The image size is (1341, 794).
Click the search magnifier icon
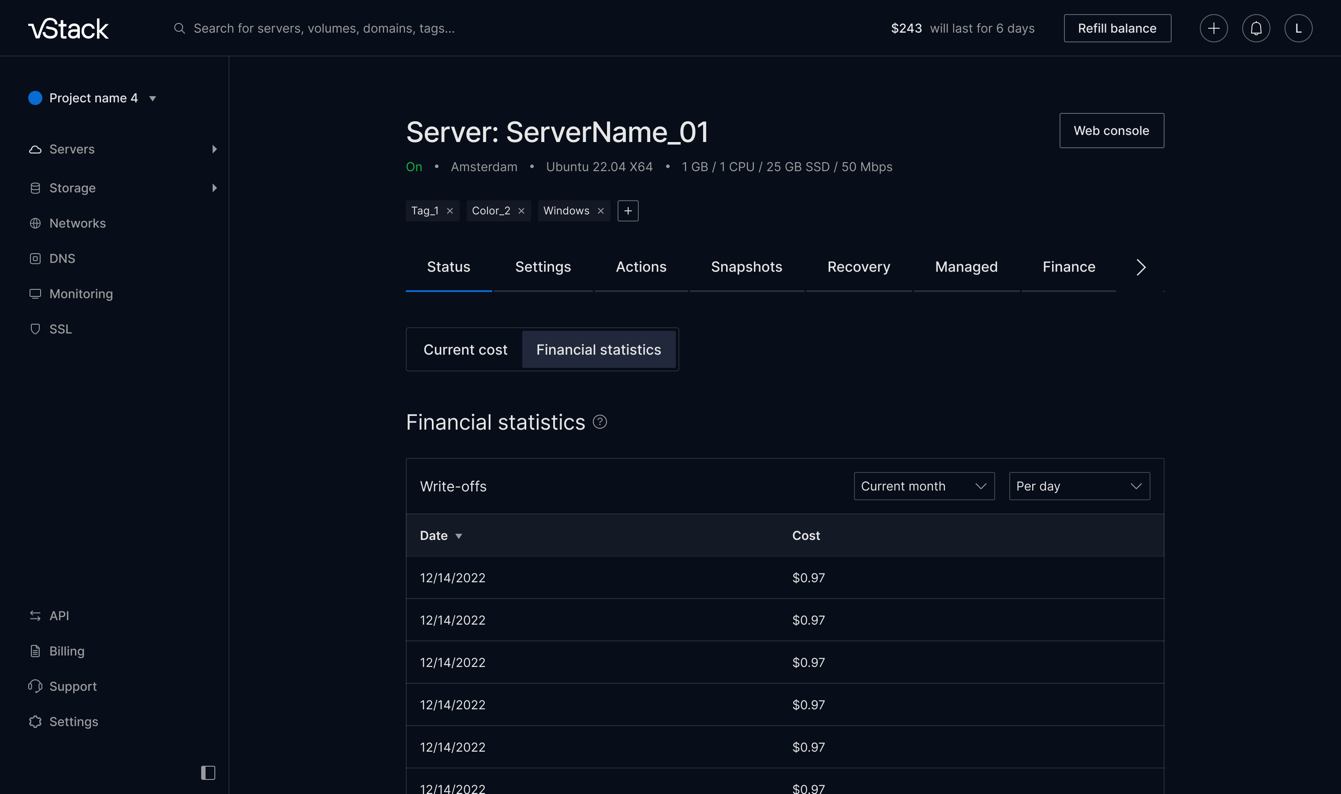coord(179,28)
